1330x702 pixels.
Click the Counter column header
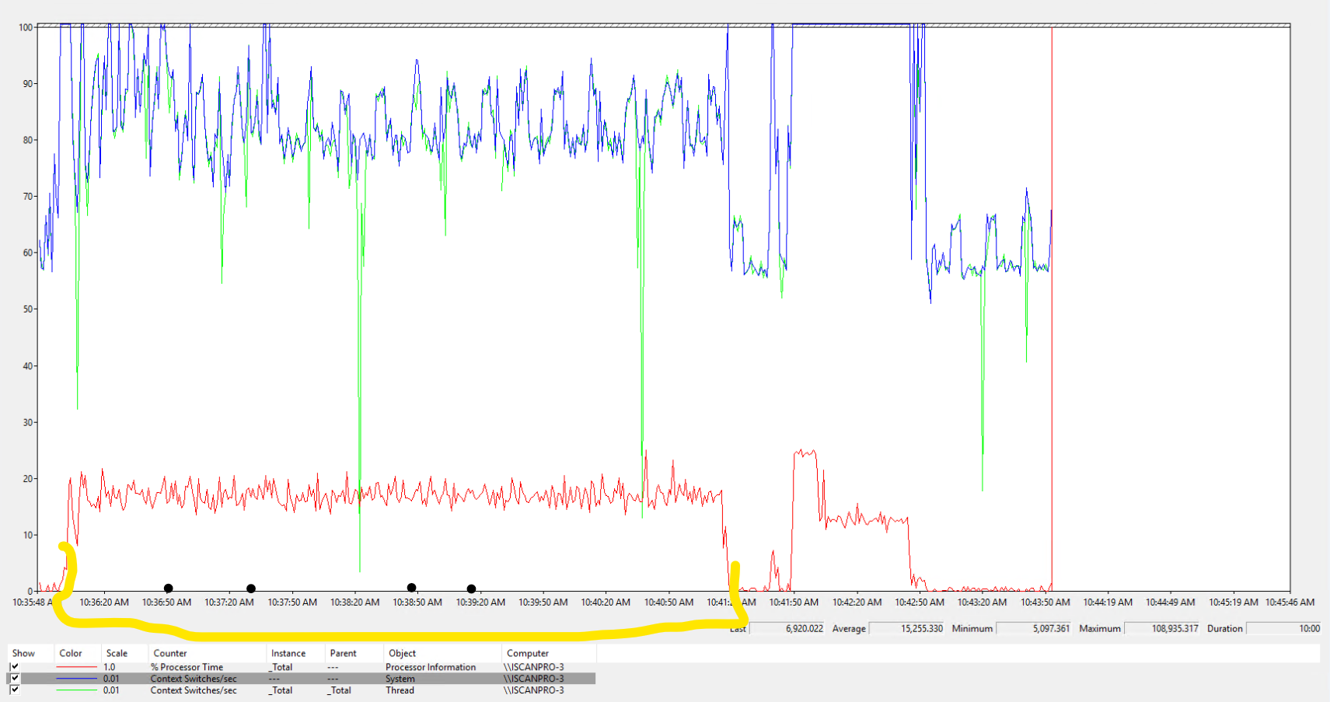click(x=169, y=653)
